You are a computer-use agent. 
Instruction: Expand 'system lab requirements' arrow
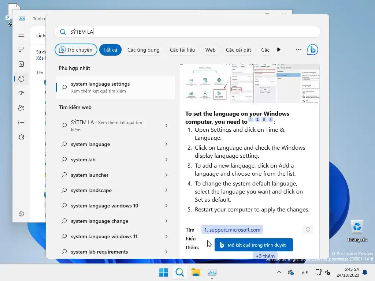click(167, 252)
